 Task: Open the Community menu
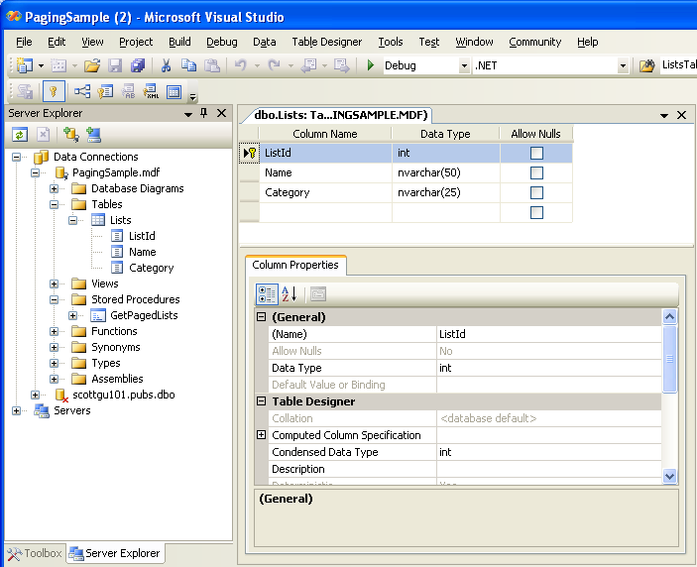534,42
